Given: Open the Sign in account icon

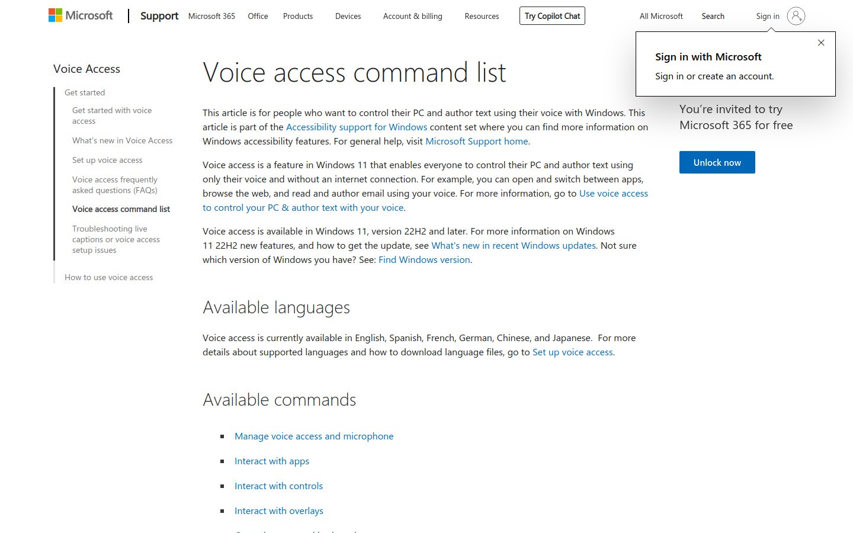Looking at the screenshot, I should coord(797,16).
